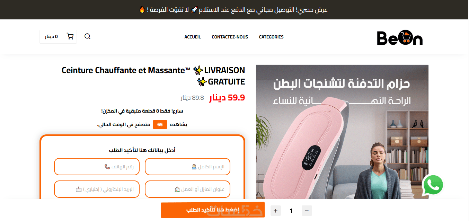
Task: Open CATEGORIES menu item
Action: coord(271,37)
